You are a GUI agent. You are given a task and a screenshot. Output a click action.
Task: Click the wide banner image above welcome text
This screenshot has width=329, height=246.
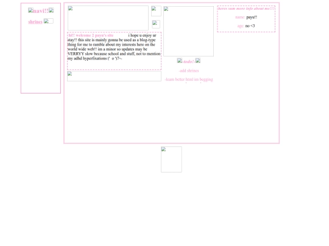click(108, 18)
